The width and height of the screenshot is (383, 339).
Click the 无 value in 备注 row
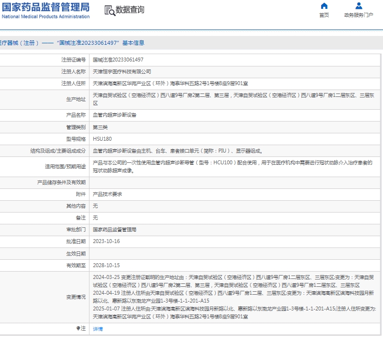(95, 218)
